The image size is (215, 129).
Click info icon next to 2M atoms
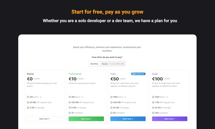(41, 97)
